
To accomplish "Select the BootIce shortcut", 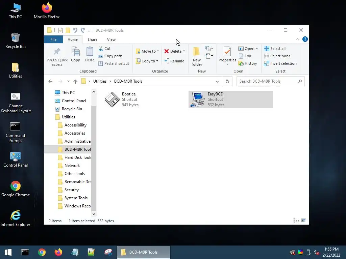I will (144, 99).
